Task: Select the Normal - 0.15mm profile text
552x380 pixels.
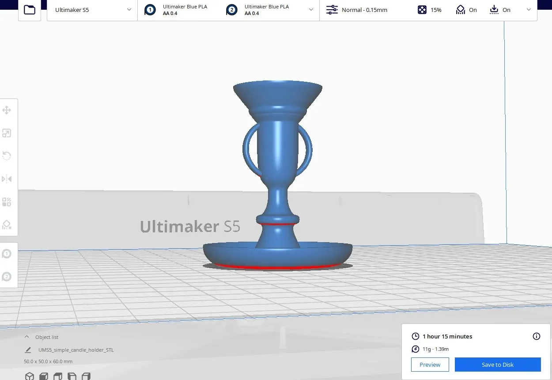Action: click(364, 10)
